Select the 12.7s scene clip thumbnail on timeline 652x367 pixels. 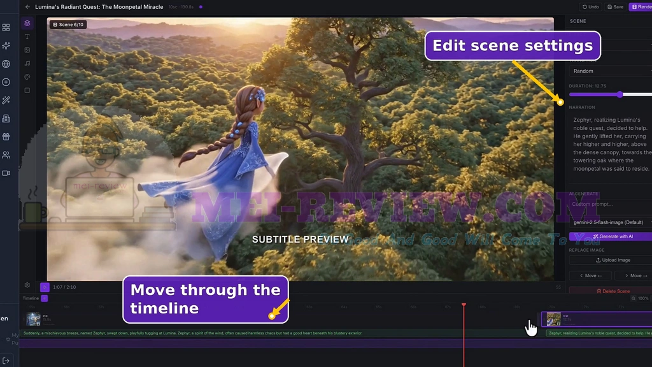(x=553, y=319)
